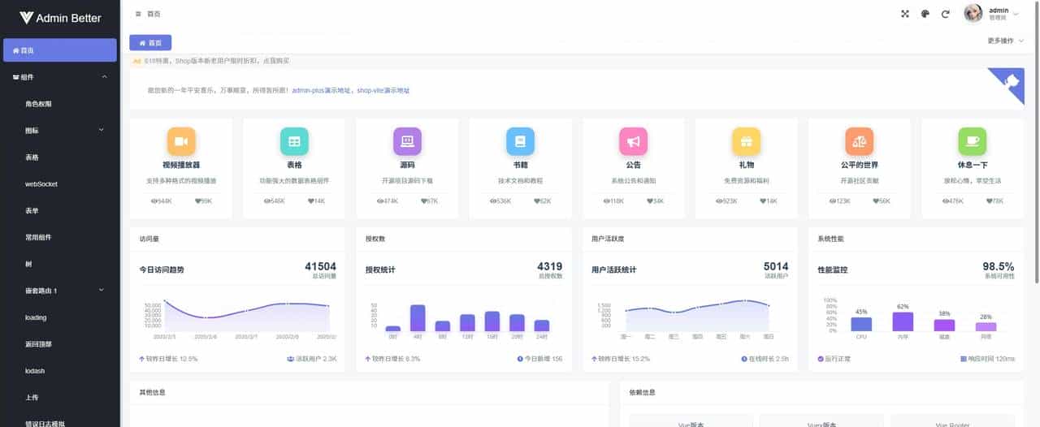Click the 公告 card title

pos(633,165)
